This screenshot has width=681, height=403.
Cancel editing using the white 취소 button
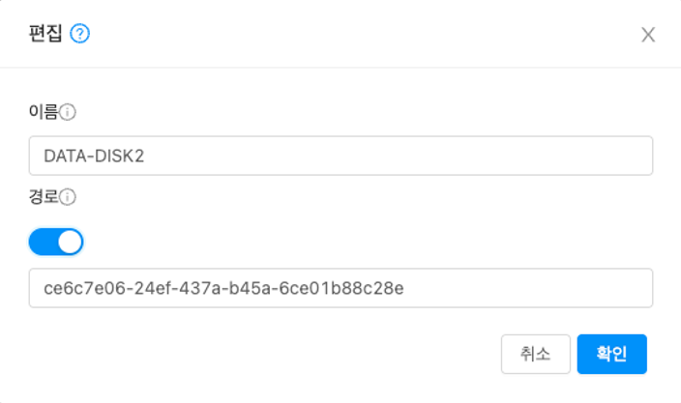pyautogui.click(x=535, y=354)
